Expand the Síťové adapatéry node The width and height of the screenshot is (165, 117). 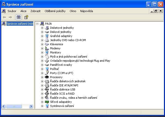[x=42, y=102]
